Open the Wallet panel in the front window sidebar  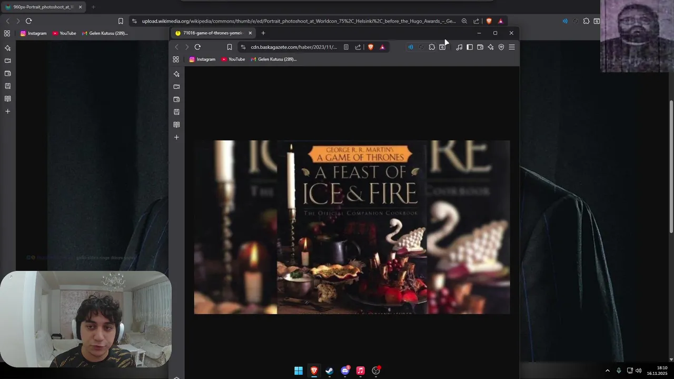(176, 99)
